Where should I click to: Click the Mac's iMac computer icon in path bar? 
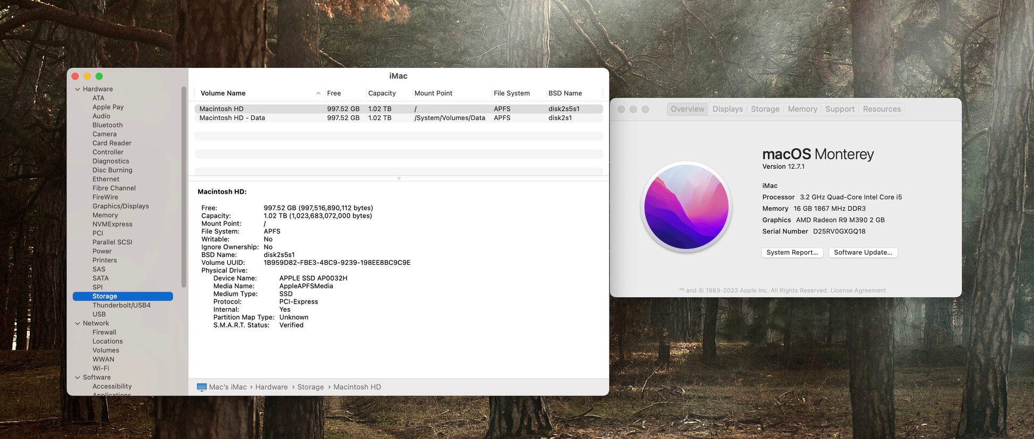tap(202, 388)
